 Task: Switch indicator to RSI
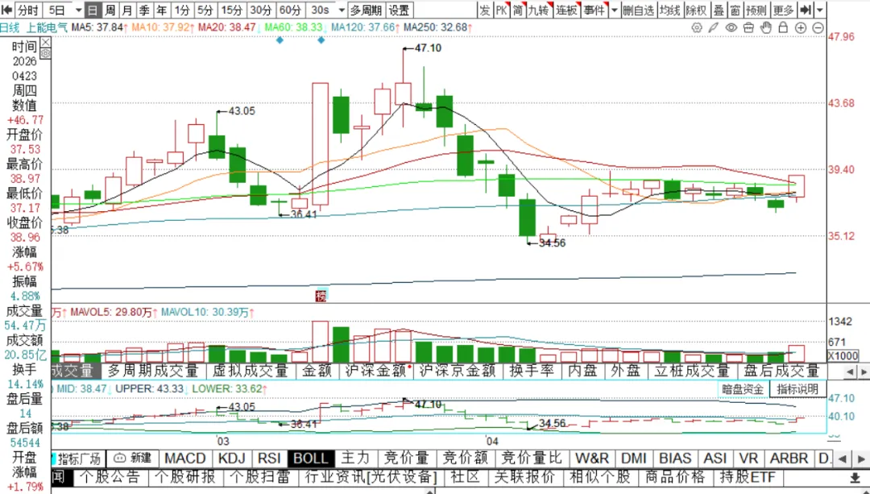269,459
